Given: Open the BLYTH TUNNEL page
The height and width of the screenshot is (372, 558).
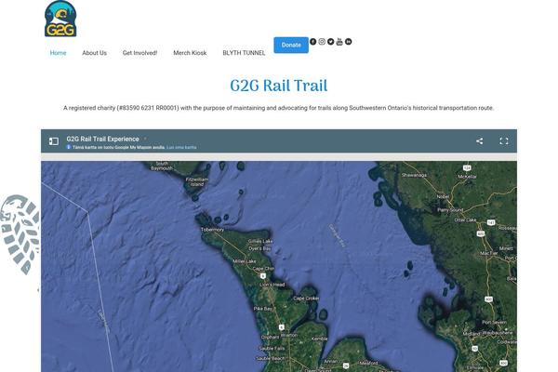Looking at the screenshot, I should [x=244, y=53].
